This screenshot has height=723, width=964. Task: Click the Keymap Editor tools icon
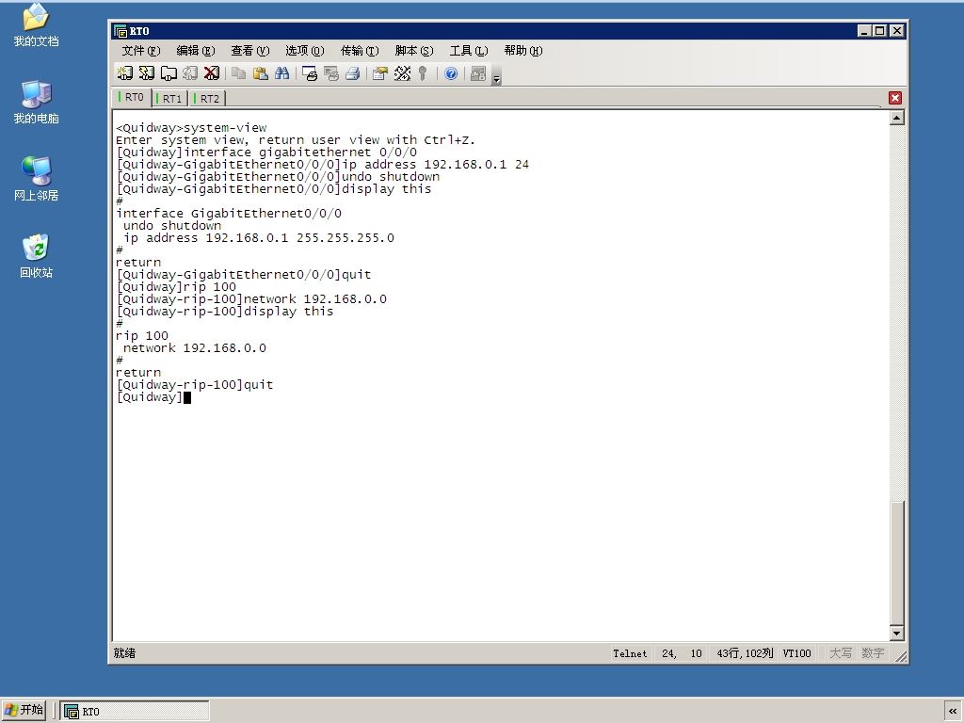click(402, 73)
